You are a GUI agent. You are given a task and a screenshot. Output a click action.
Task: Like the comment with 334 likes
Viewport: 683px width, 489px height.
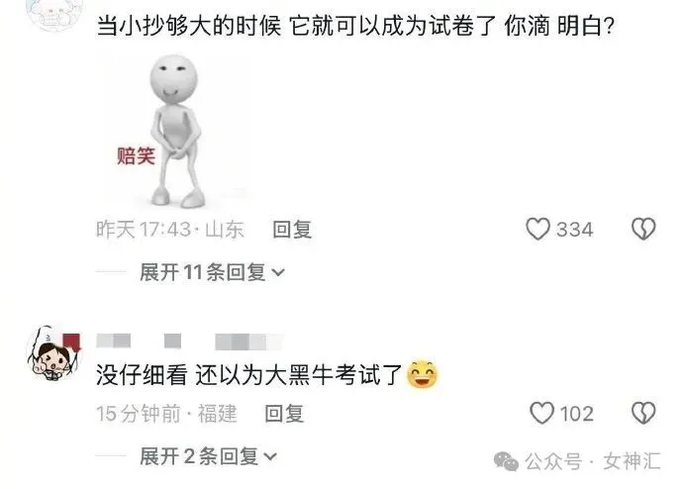pos(537,229)
